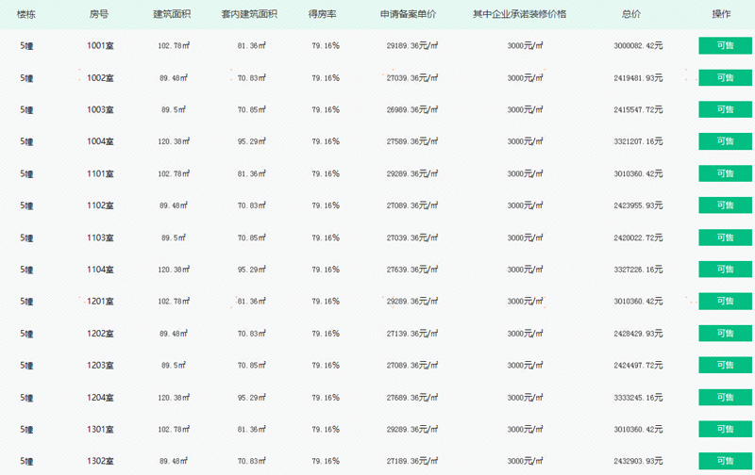Click 可售 button for room 1203室
The width and height of the screenshot is (755, 475).
click(x=725, y=366)
